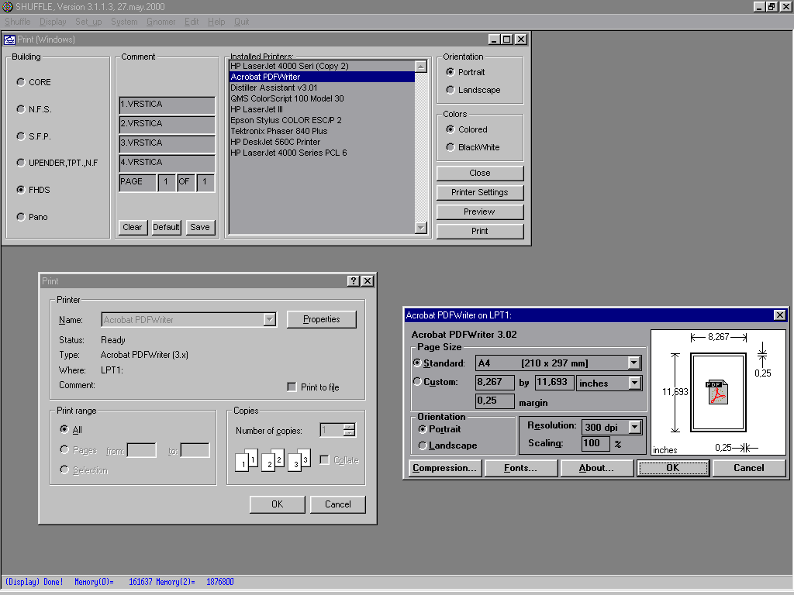
Task: Select the N.F.S. building option
Action: [x=21, y=109]
